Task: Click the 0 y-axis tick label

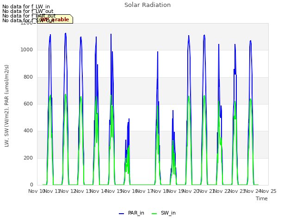Action: [x=31, y=185]
